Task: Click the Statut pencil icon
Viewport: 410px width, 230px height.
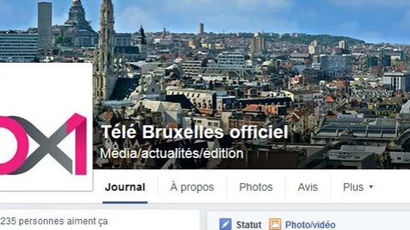Action: [x=225, y=224]
